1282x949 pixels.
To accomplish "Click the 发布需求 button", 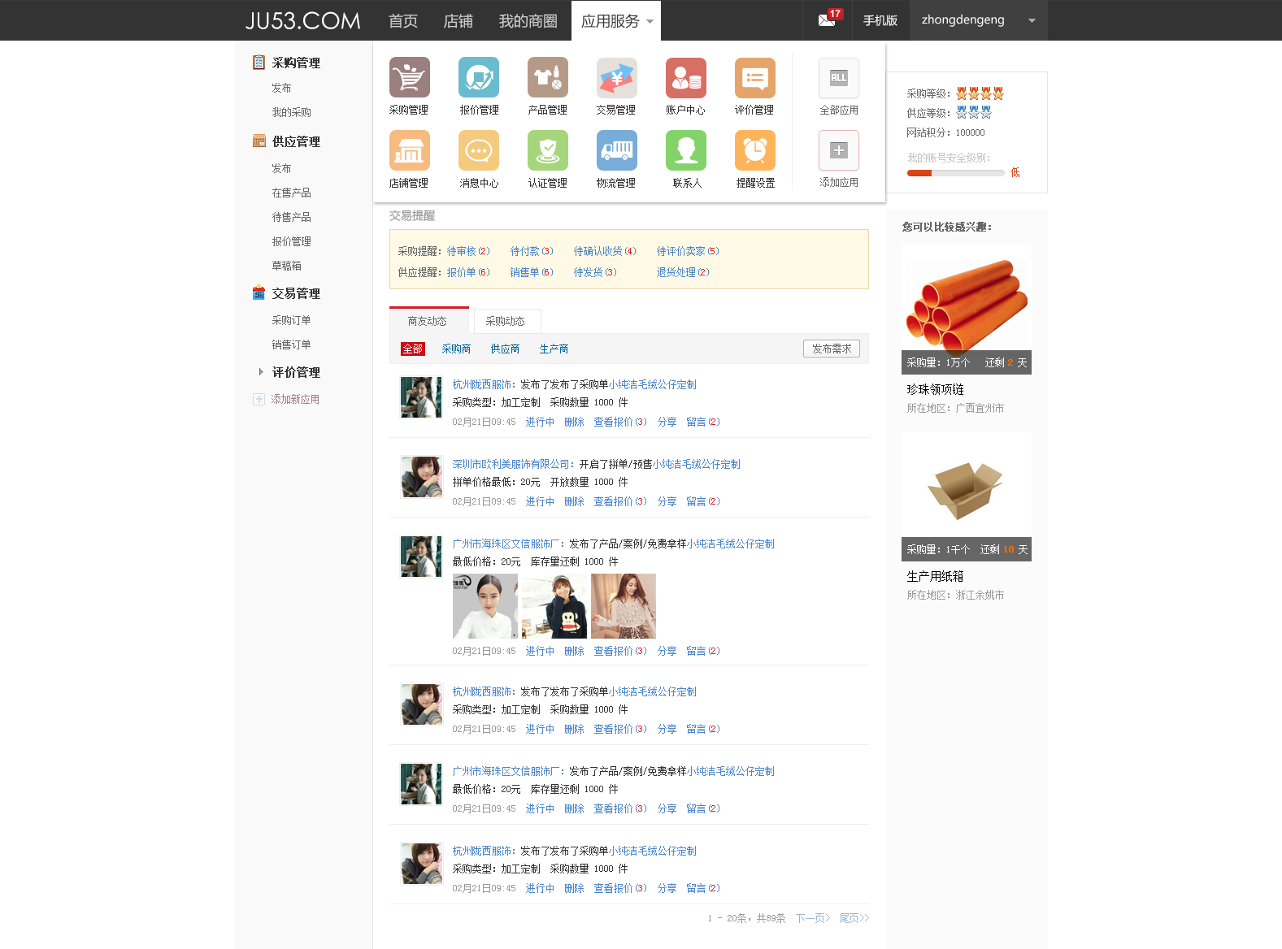I will (831, 349).
